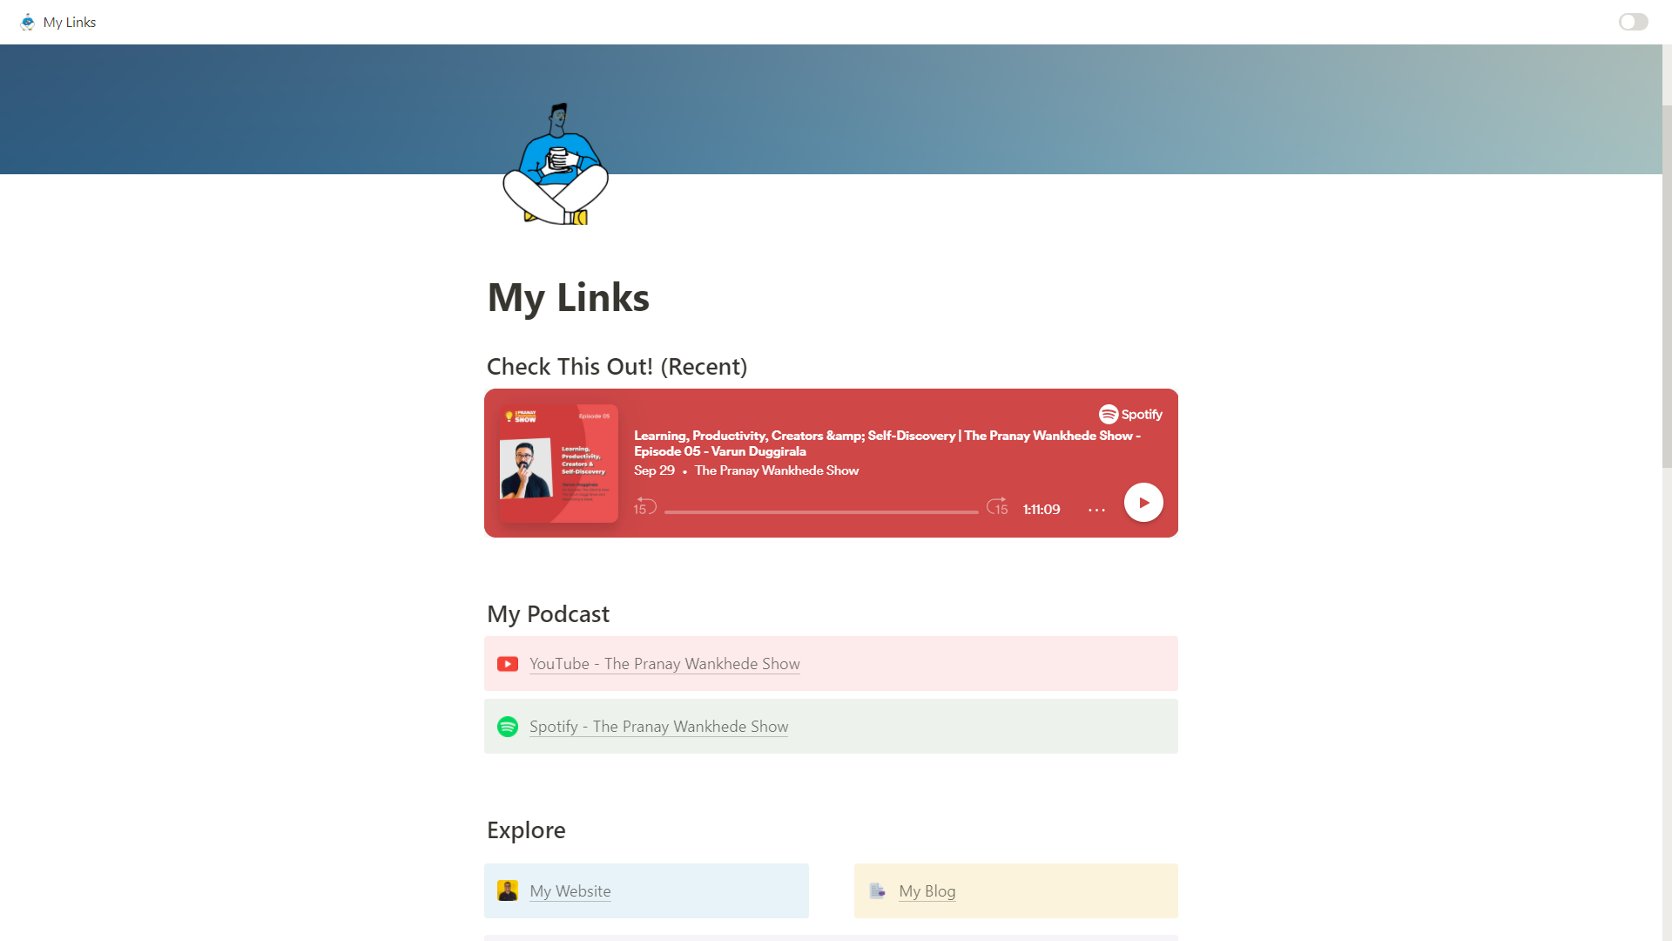1672x941 pixels.
Task: Visit My Blog under Explore
Action: 927,890
